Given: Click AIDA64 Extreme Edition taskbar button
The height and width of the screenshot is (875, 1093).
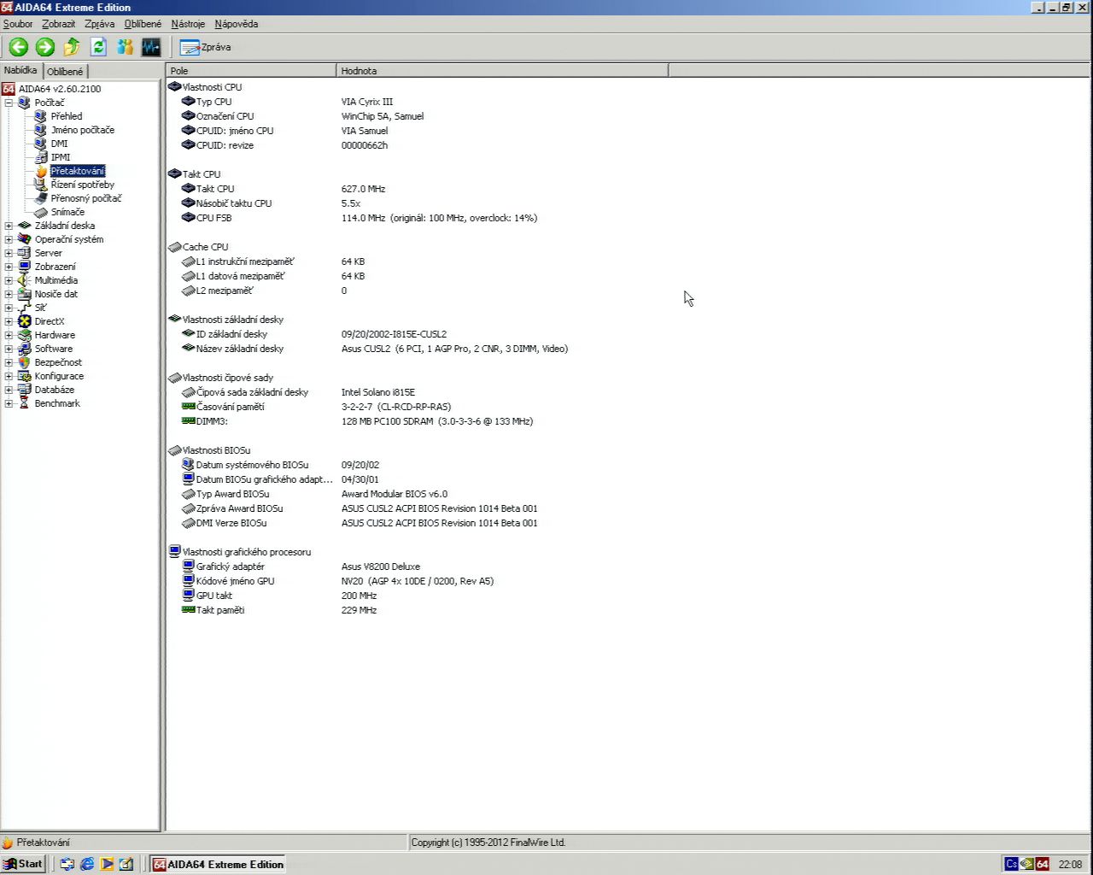Looking at the screenshot, I should [218, 864].
